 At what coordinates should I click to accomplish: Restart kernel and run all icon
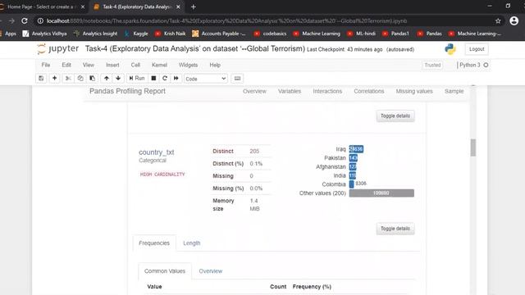[x=176, y=79]
